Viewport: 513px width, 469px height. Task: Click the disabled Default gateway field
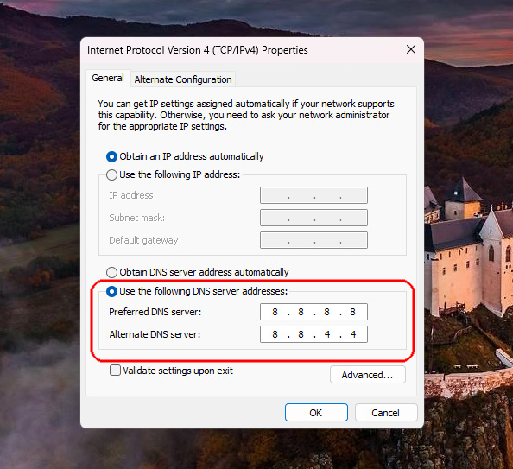tap(313, 240)
